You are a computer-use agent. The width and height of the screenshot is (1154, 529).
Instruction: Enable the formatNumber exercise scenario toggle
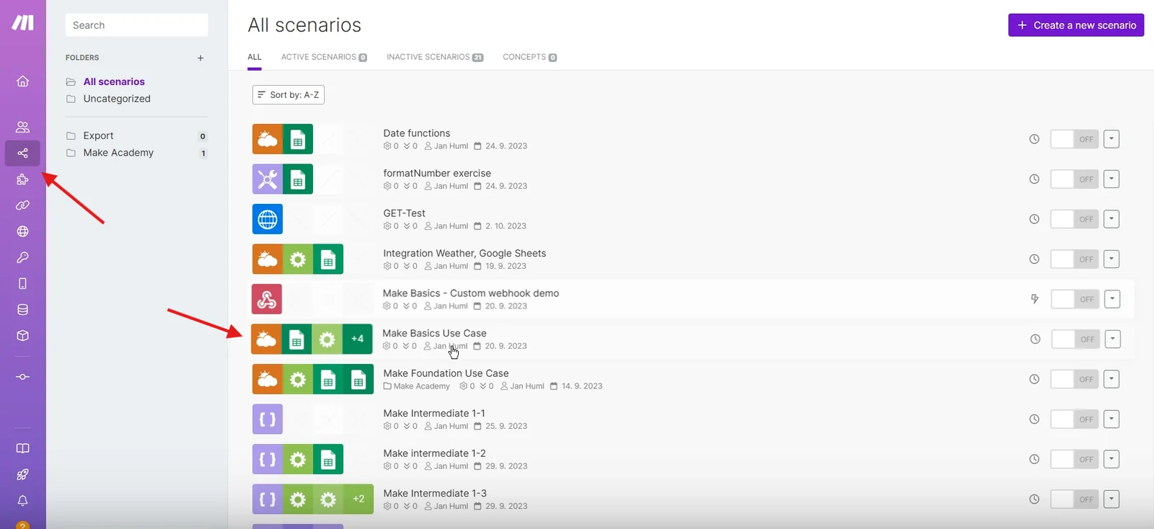[x=1074, y=179]
